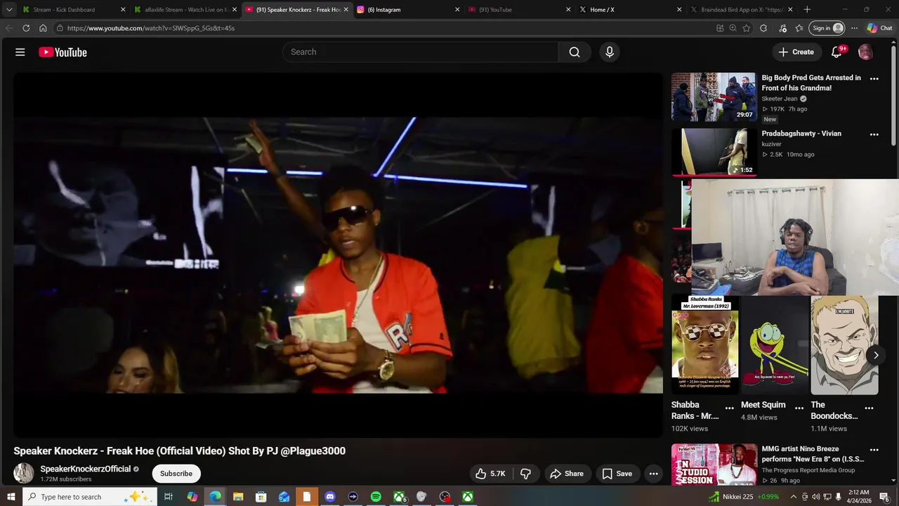
Task: Open the Skeeter Jean channel name
Action: point(780,99)
